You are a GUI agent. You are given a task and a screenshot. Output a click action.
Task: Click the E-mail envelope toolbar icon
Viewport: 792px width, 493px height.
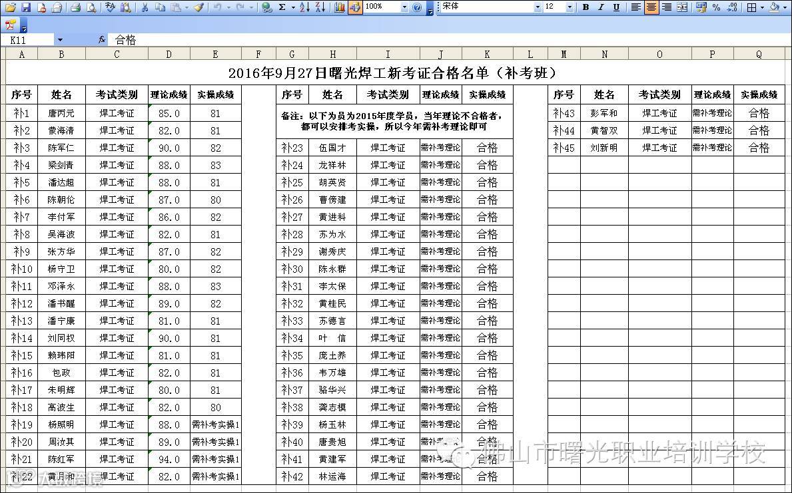[x=57, y=7]
